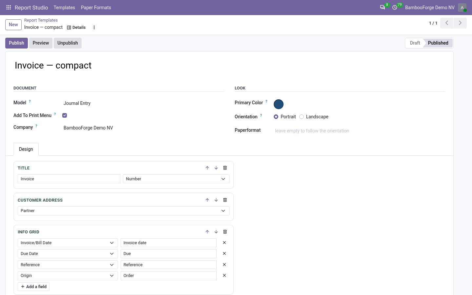Go to next record arrow
This screenshot has height=295, width=472.
[460, 23]
